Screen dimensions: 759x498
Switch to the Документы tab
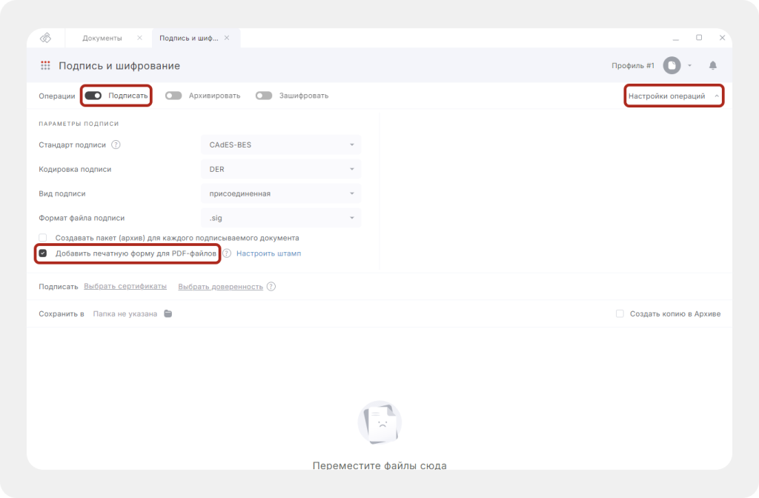tap(102, 38)
